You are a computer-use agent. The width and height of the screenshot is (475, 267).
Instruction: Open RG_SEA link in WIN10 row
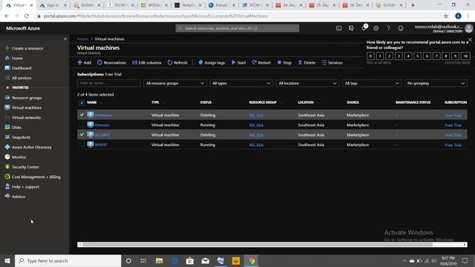[x=256, y=145]
